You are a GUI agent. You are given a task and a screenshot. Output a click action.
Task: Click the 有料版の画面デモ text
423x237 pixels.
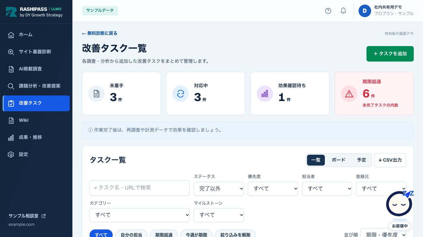click(399, 34)
